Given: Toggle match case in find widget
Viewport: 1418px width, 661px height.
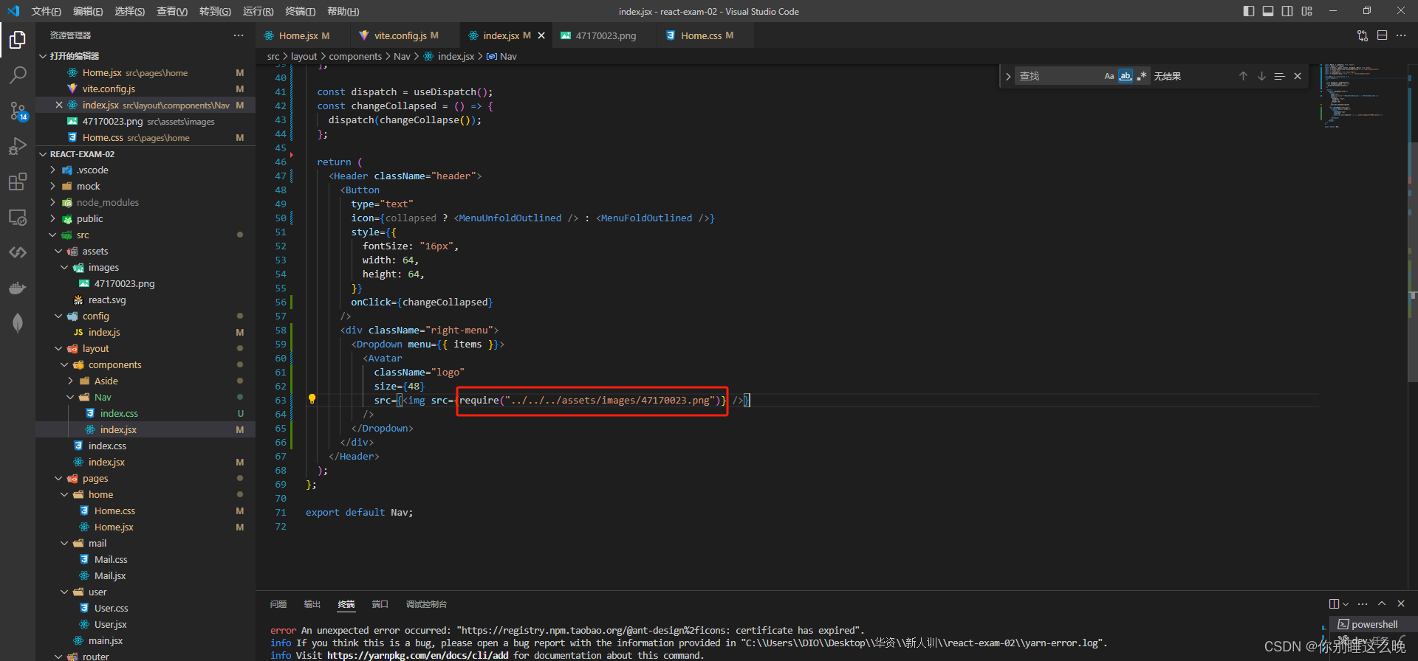Looking at the screenshot, I should (x=1109, y=76).
